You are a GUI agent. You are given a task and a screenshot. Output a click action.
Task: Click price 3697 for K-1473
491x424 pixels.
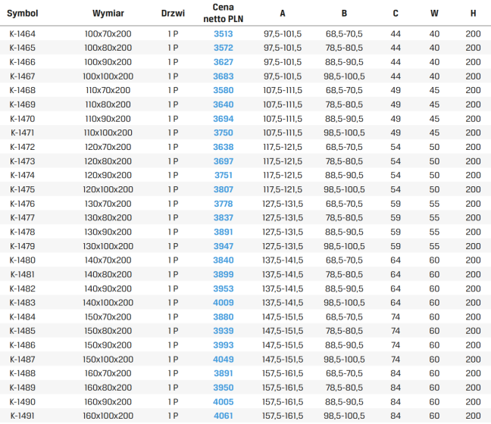pos(224,161)
